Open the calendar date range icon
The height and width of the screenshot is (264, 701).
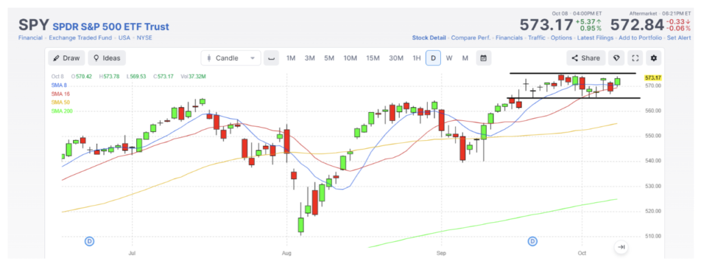point(484,58)
